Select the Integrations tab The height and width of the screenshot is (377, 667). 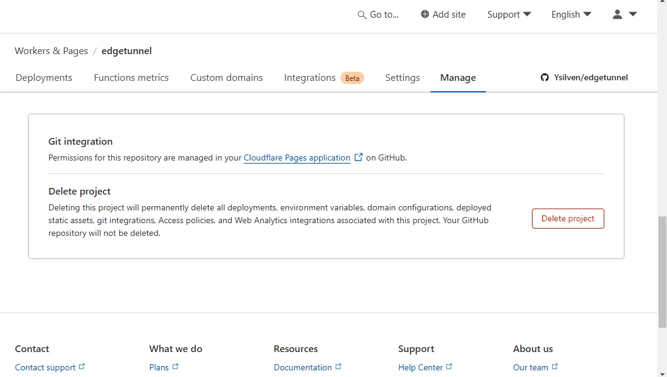tap(309, 78)
